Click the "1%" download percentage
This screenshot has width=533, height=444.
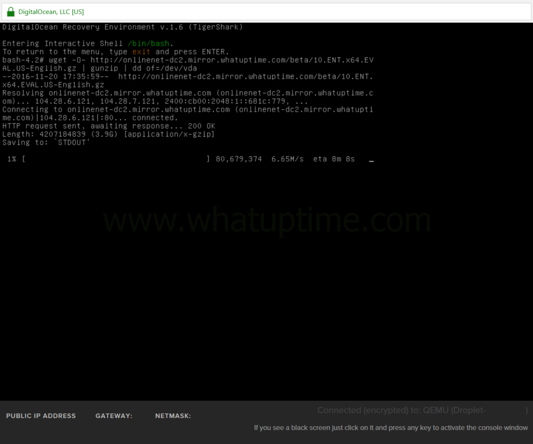12,159
